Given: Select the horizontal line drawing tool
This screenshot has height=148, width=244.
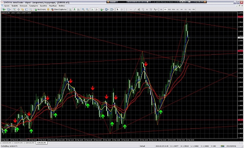Looking at the screenshot, I should click(x=131, y=9).
